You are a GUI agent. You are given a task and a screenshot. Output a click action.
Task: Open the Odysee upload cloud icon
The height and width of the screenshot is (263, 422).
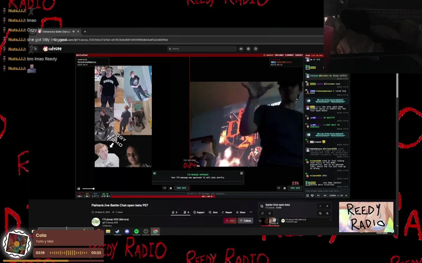pos(241,49)
